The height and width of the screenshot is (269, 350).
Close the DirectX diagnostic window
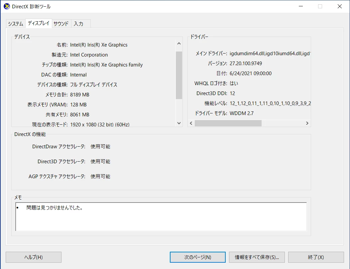339,6
